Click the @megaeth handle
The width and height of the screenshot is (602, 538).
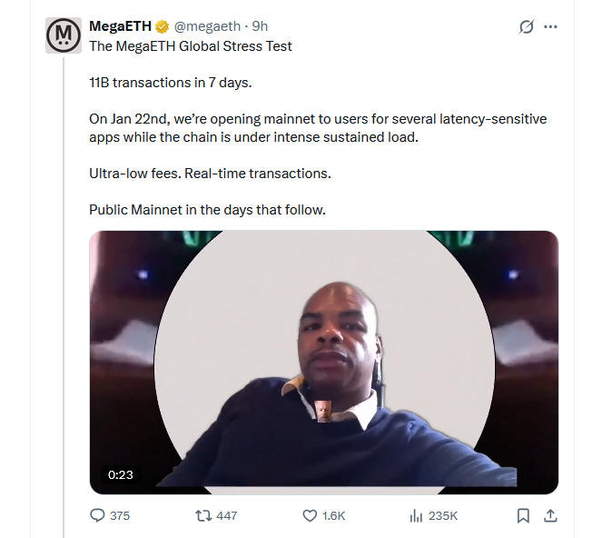[x=207, y=26]
